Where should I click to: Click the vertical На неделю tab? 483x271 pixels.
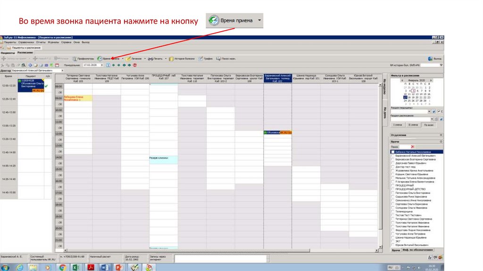point(385,86)
